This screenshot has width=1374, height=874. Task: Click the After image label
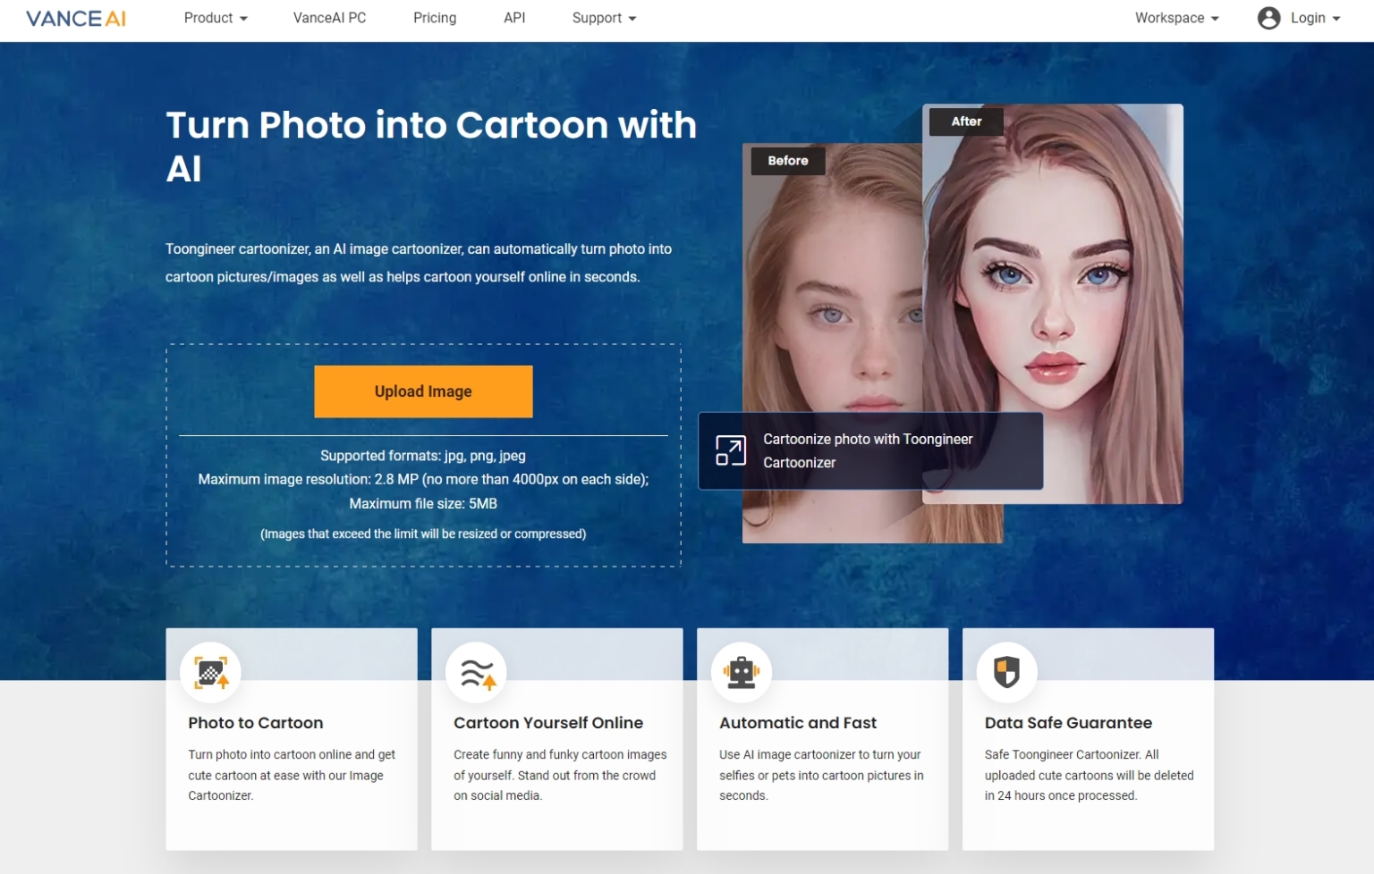point(966,122)
